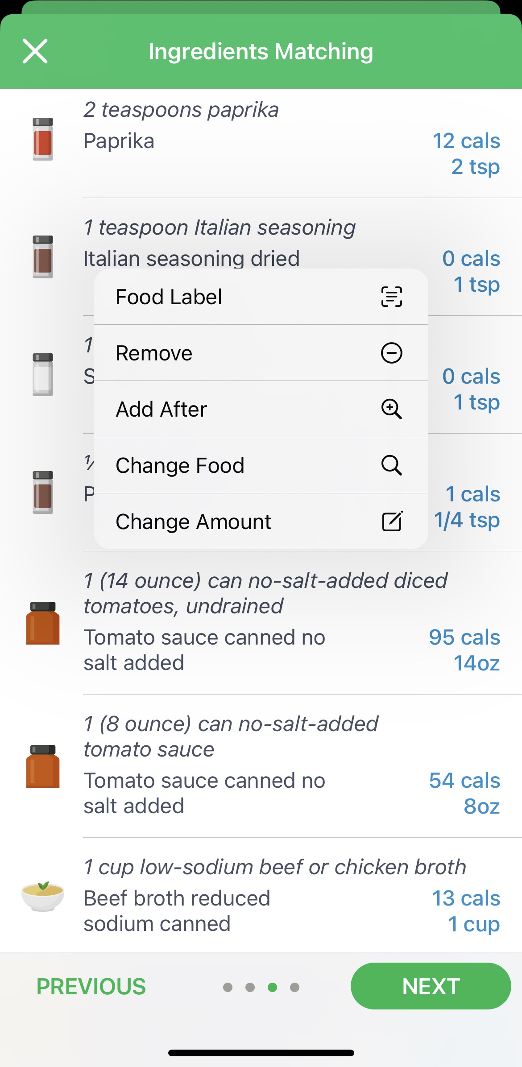The height and width of the screenshot is (1067, 522).
Task: Select the diced tomatoes jar icon
Action: point(43,623)
